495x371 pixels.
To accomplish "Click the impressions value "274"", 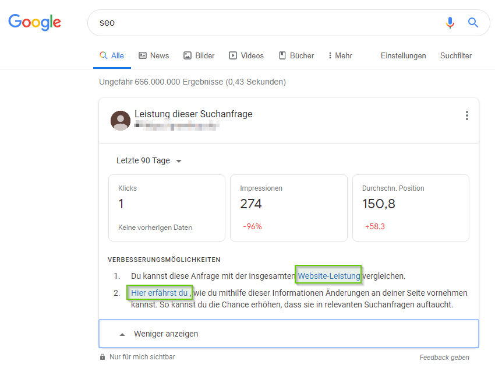I will pos(250,204).
